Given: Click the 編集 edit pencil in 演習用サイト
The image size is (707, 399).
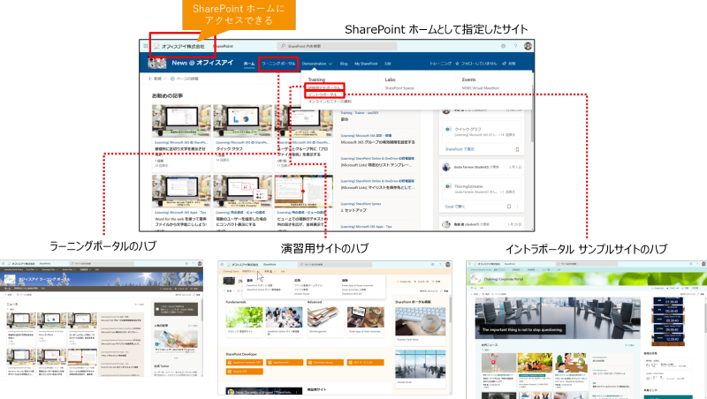Looking at the screenshot, I should click(x=443, y=291).
